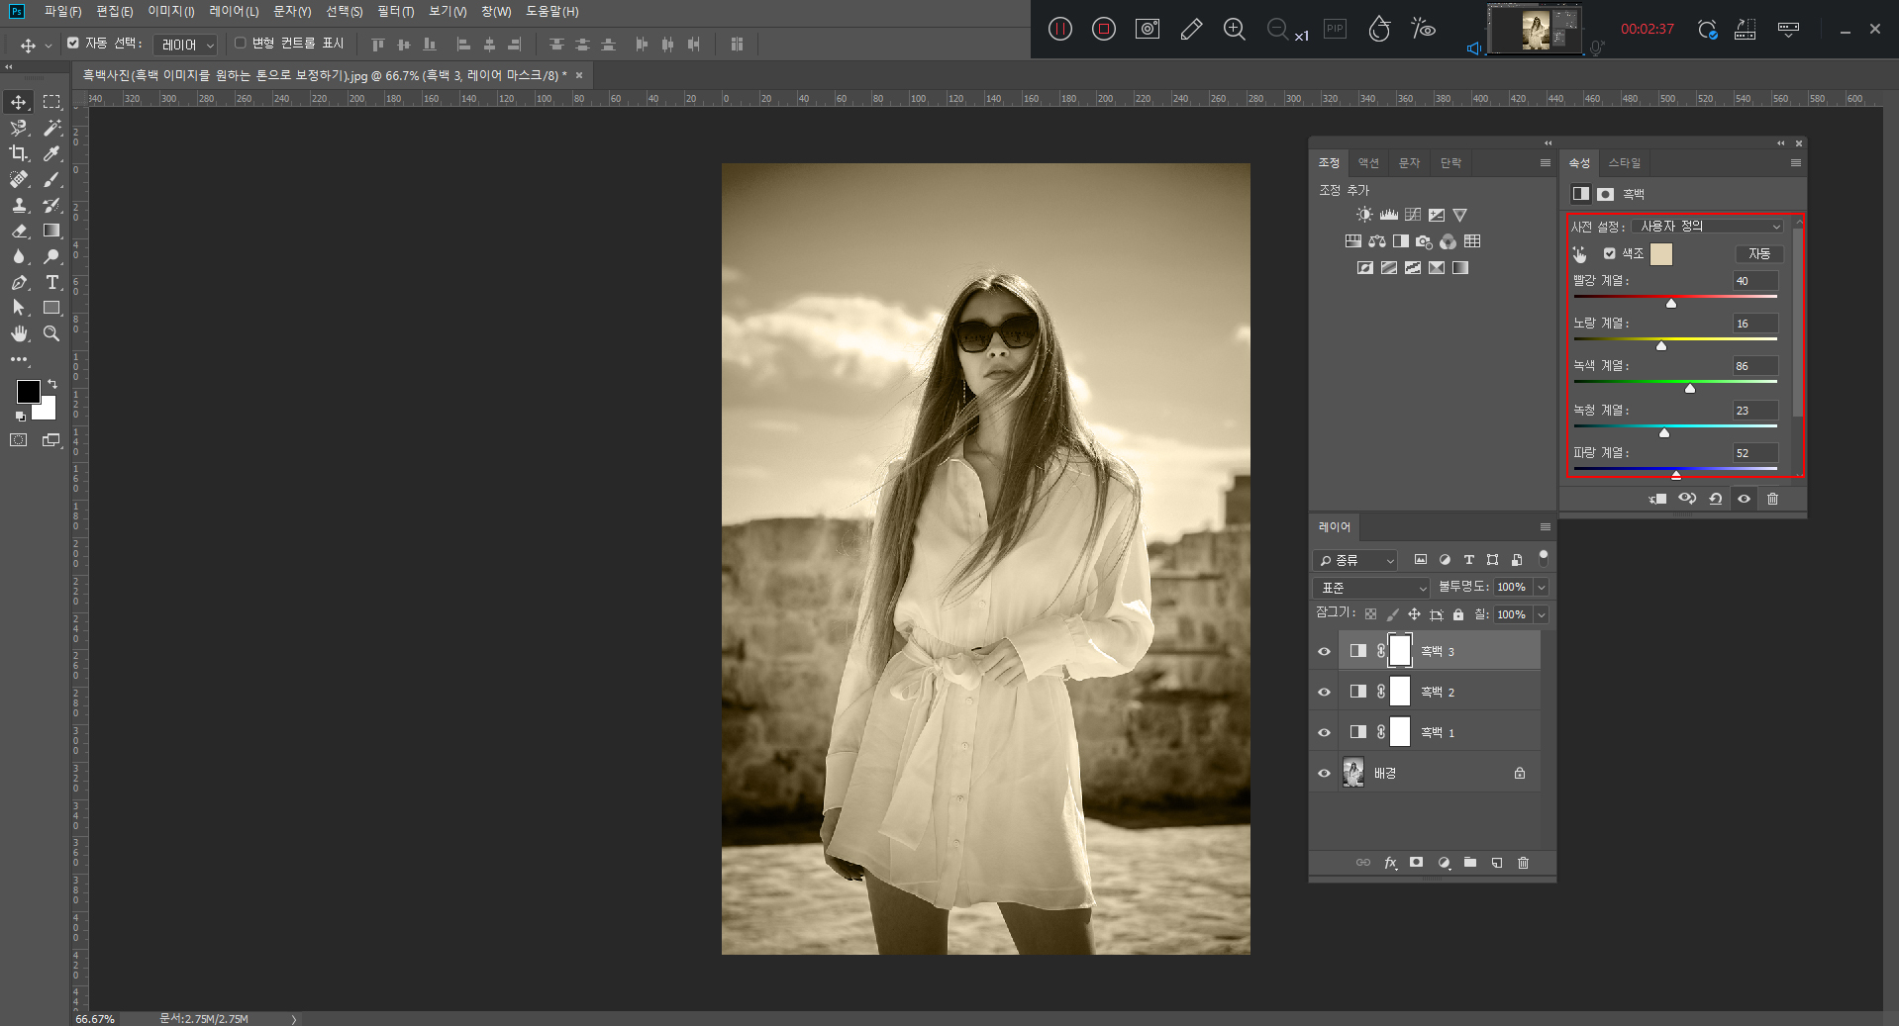Open the 사전 설정 preset dropdown
Image resolution: width=1899 pixels, height=1026 pixels.
1707,227
